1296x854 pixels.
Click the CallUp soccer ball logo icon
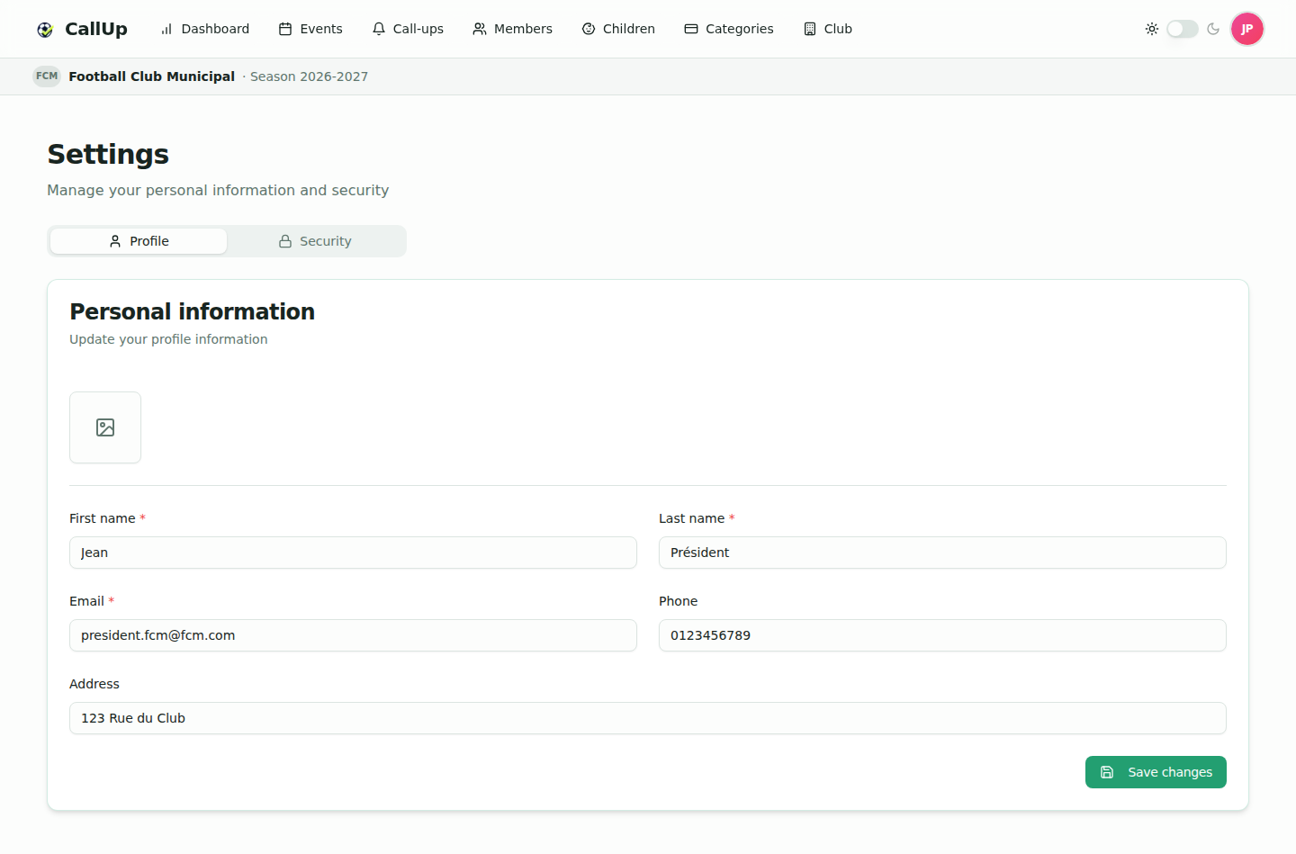(45, 30)
